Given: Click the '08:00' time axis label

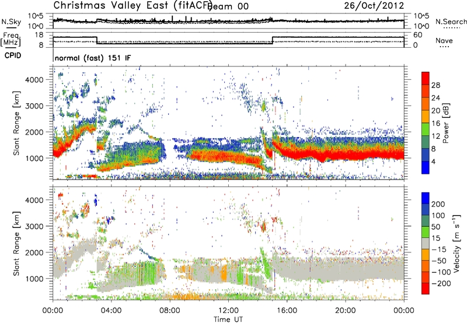Looking at the screenshot, I should [170, 311].
